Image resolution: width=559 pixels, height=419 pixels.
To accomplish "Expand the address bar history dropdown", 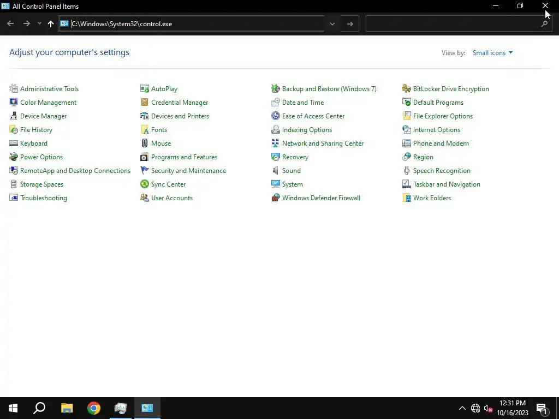I will click(332, 24).
